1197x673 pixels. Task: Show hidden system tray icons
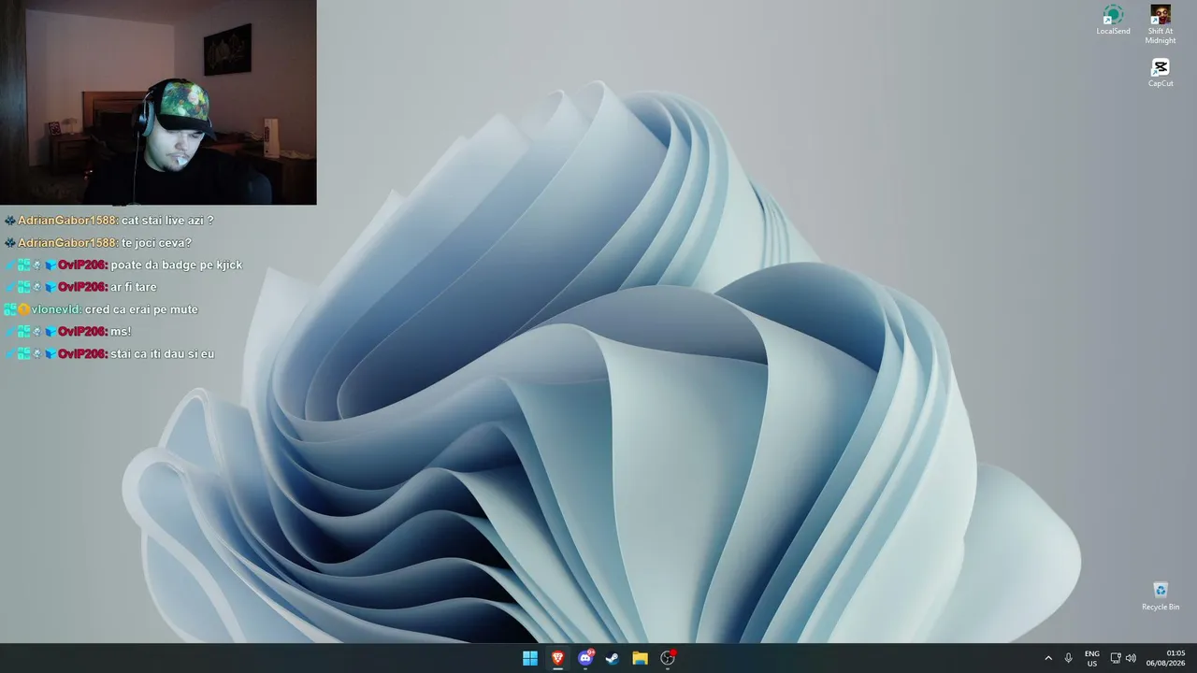click(1048, 658)
